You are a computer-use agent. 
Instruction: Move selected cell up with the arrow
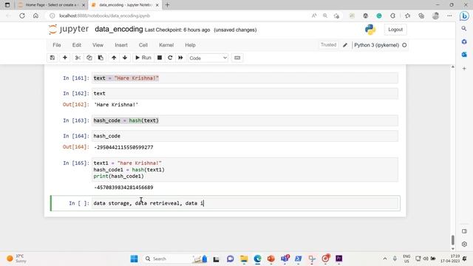pos(114,58)
